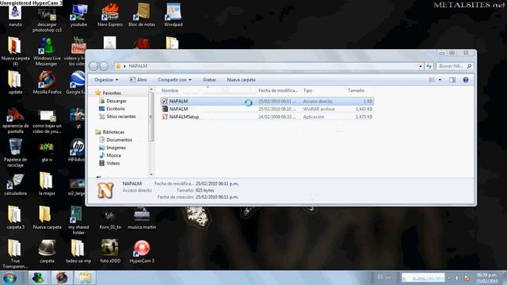This screenshot has width=507, height=285.
Task: Open the Compartir con dropdown
Action: pyautogui.click(x=174, y=80)
